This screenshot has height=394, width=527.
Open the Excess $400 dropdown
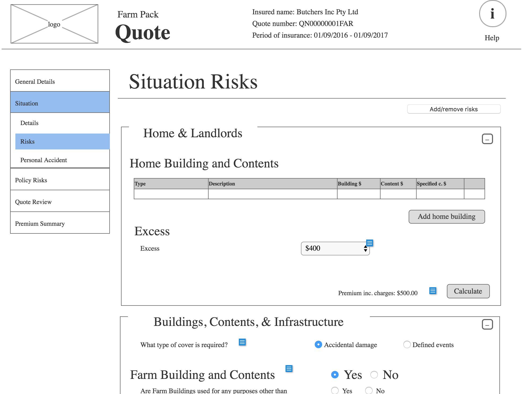coord(335,249)
